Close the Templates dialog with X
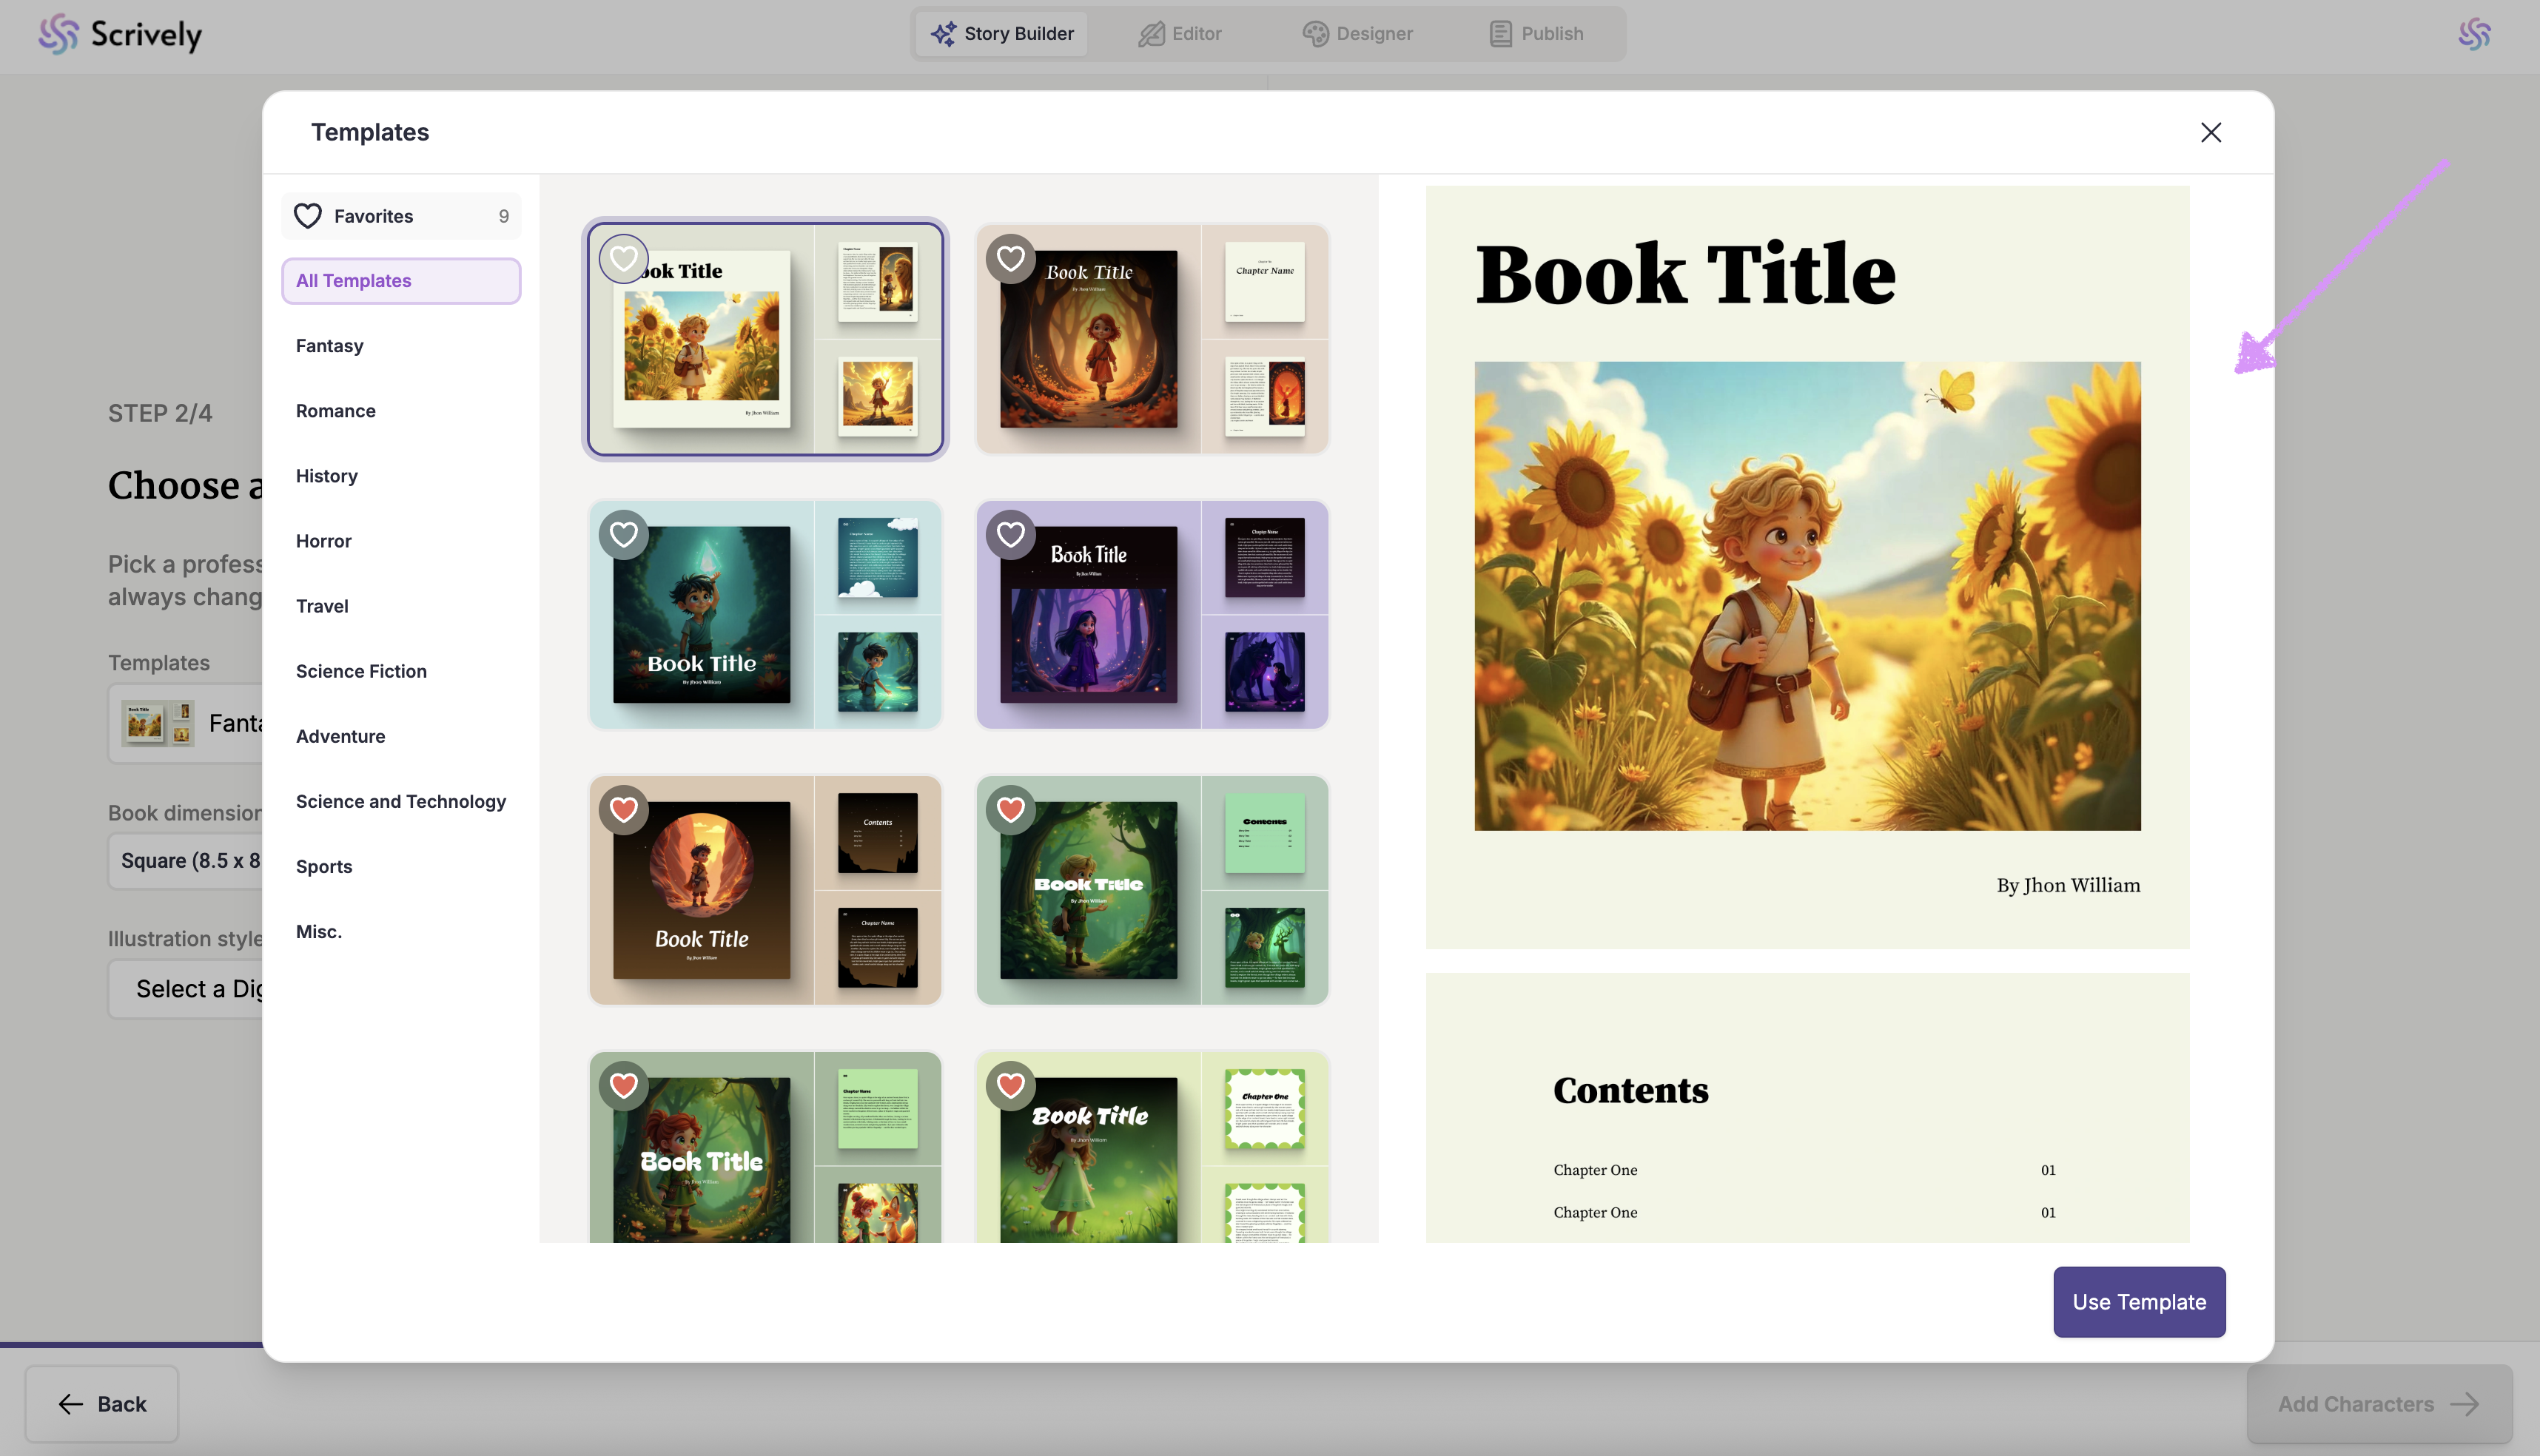2540x1456 pixels. pos(2211,132)
